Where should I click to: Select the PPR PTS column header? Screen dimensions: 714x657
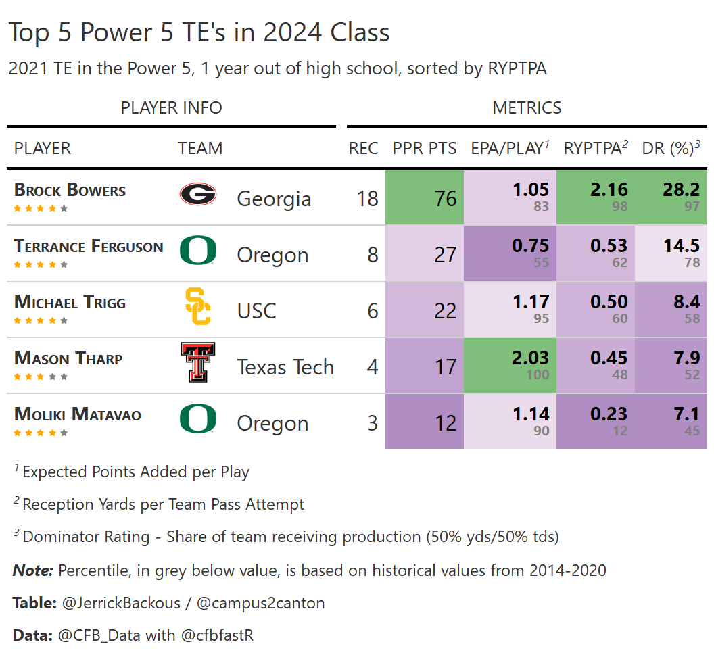point(425,148)
